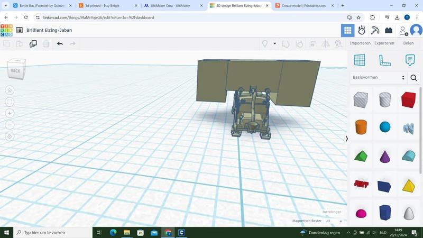Click the Mirror tool icon
The image size is (423, 238).
click(x=326, y=44)
